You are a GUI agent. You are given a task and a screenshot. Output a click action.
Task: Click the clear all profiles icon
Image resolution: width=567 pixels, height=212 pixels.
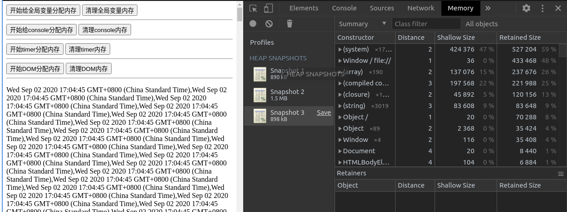(x=269, y=24)
